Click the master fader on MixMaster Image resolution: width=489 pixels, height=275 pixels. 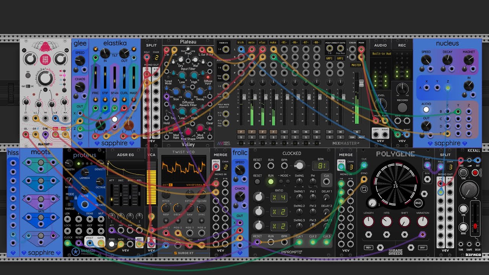click(361, 84)
